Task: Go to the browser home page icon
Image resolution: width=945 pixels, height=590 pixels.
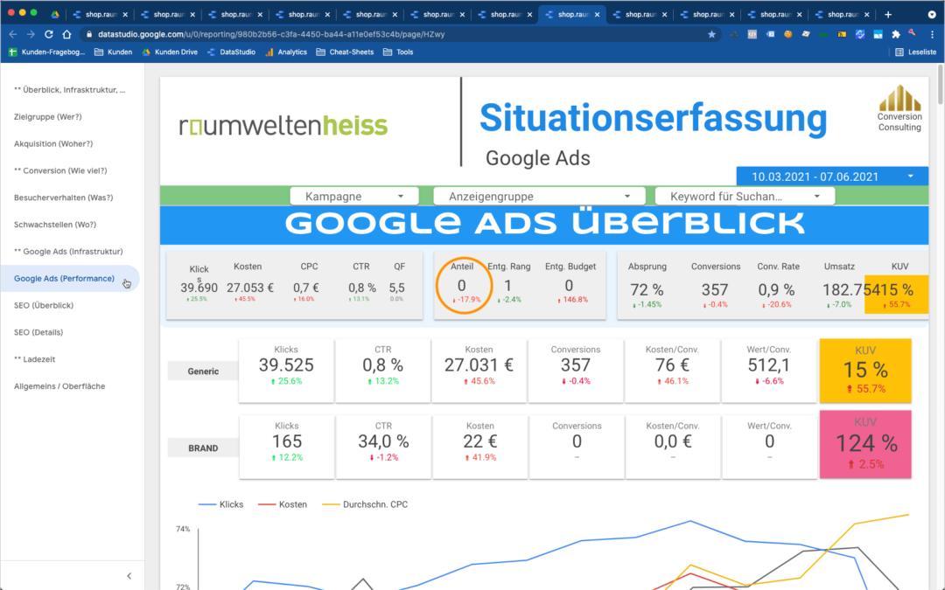Action: click(66, 34)
